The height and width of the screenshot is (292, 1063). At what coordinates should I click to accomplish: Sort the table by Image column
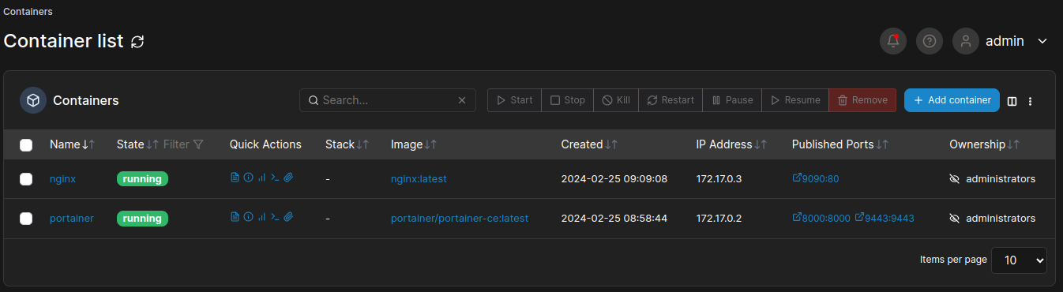pos(414,144)
